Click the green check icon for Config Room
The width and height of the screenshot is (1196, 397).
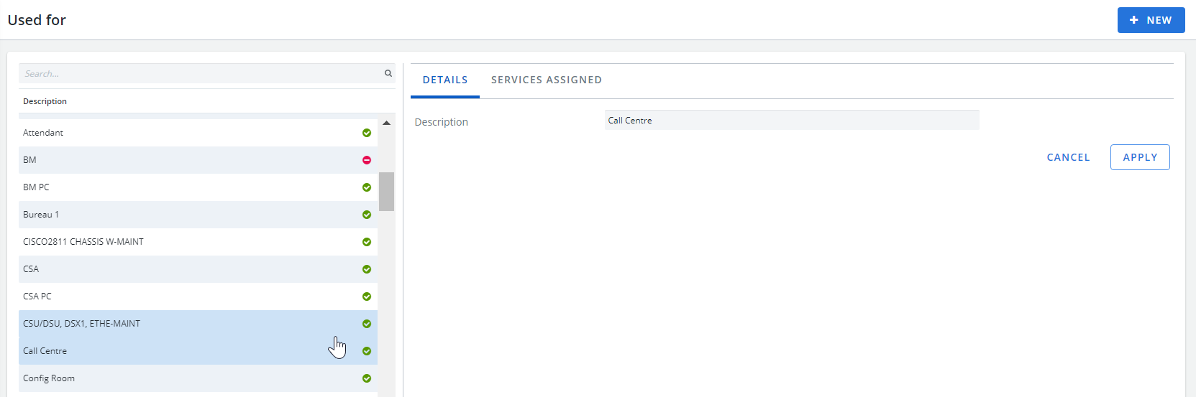[x=367, y=378]
